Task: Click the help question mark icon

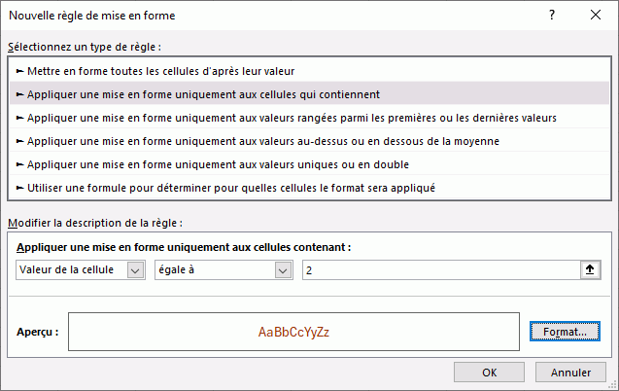Action: click(551, 16)
